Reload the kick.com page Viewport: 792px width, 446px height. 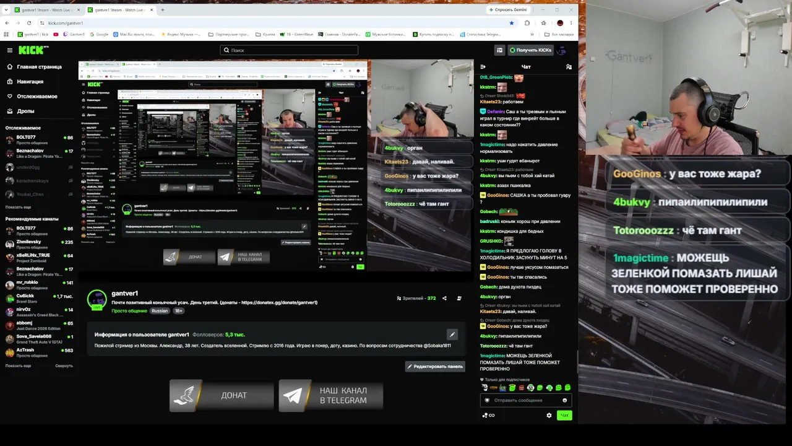pyautogui.click(x=29, y=23)
